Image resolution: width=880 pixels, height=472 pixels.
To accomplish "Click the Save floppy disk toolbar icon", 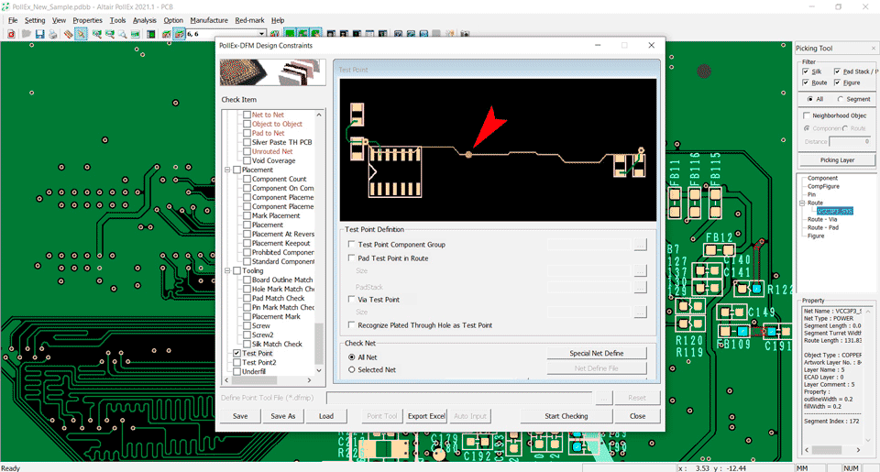I will [39, 34].
